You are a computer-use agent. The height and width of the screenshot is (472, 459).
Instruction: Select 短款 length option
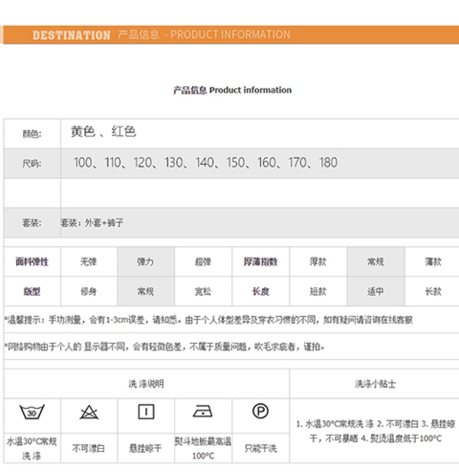318,291
